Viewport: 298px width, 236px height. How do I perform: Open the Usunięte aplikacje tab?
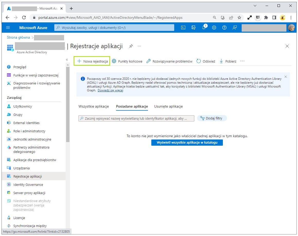168,106
